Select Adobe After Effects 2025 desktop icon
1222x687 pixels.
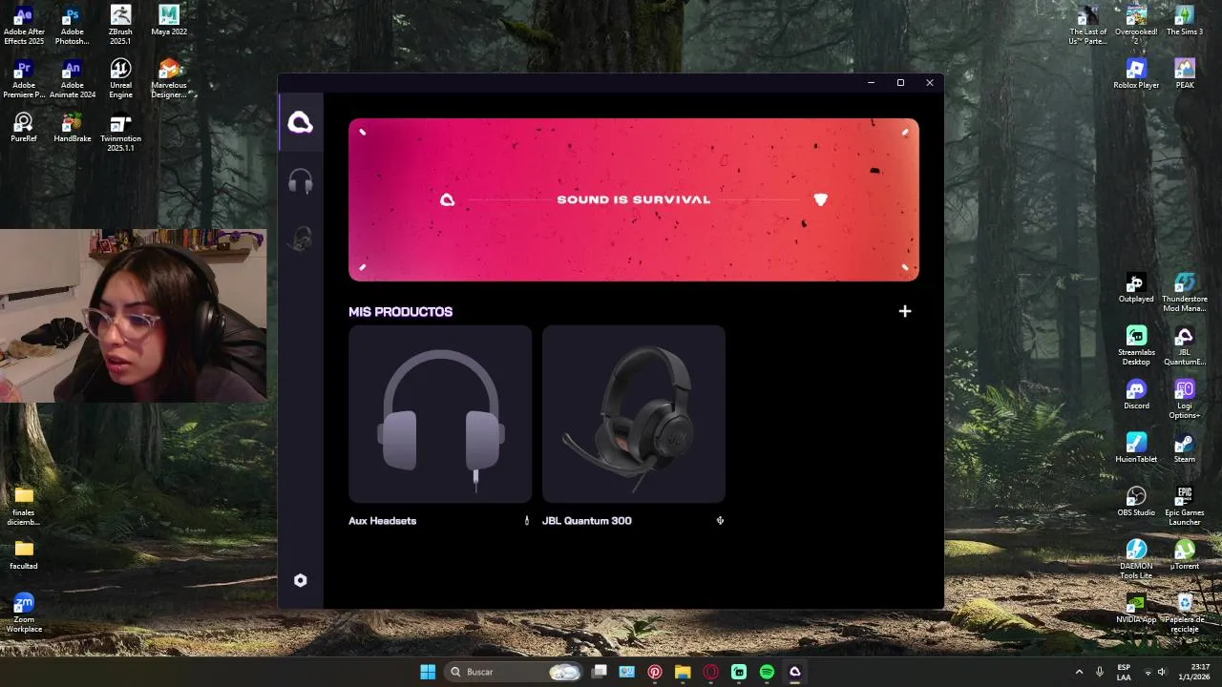24,26
